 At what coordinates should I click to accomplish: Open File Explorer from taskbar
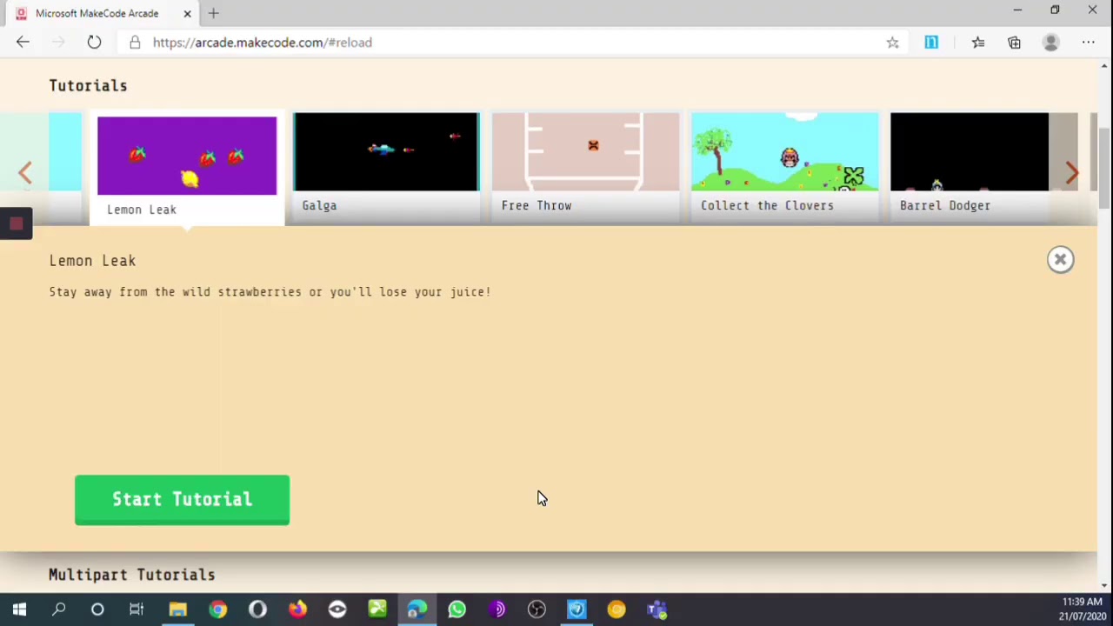point(177,609)
